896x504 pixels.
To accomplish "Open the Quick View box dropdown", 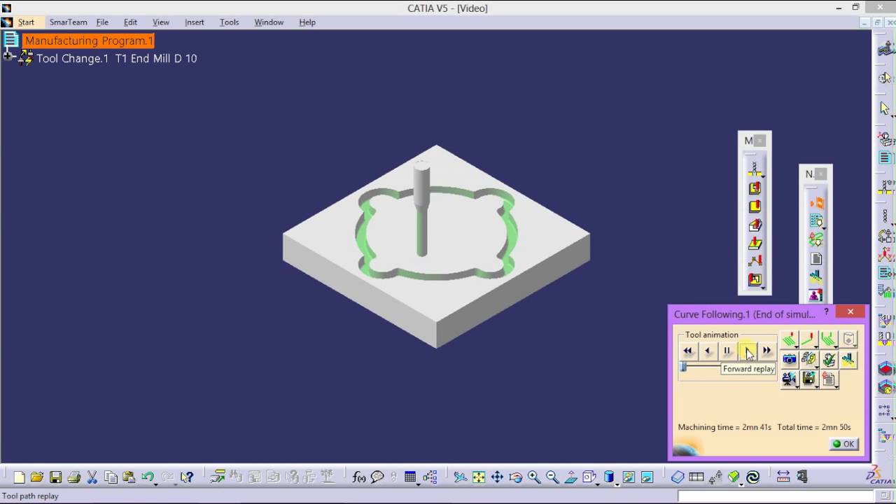I will pos(590,477).
